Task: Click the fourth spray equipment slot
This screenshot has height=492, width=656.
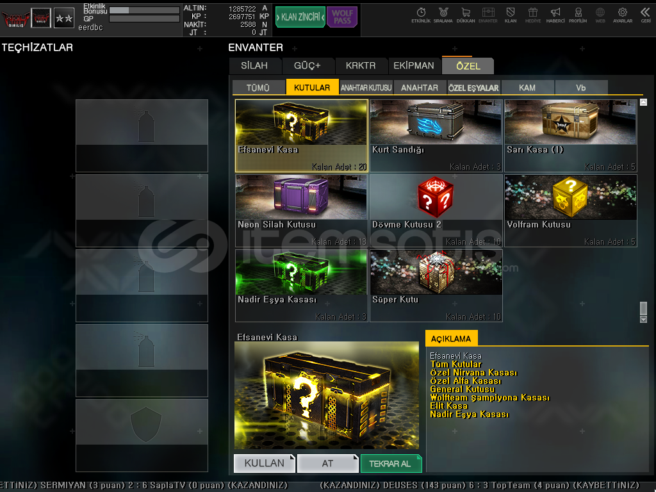Action: pyautogui.click(x=142, y=360)
